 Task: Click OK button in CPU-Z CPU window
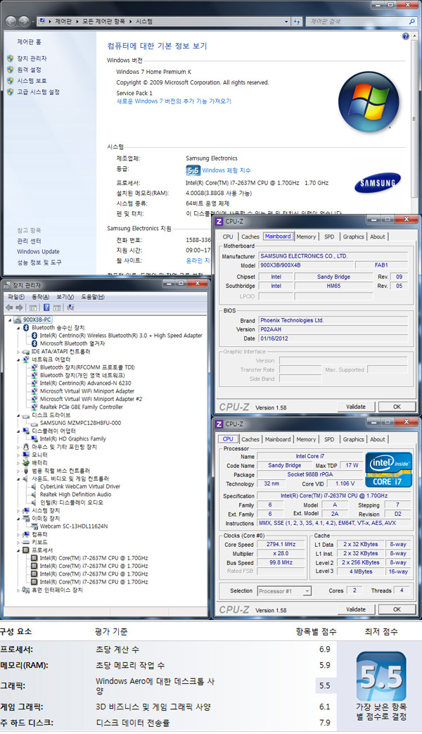pos(397,609)
